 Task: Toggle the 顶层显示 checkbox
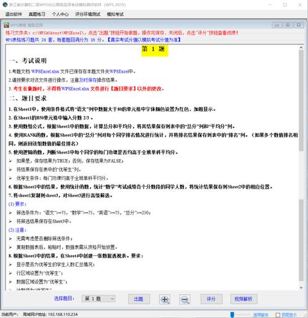pos(278,315)
